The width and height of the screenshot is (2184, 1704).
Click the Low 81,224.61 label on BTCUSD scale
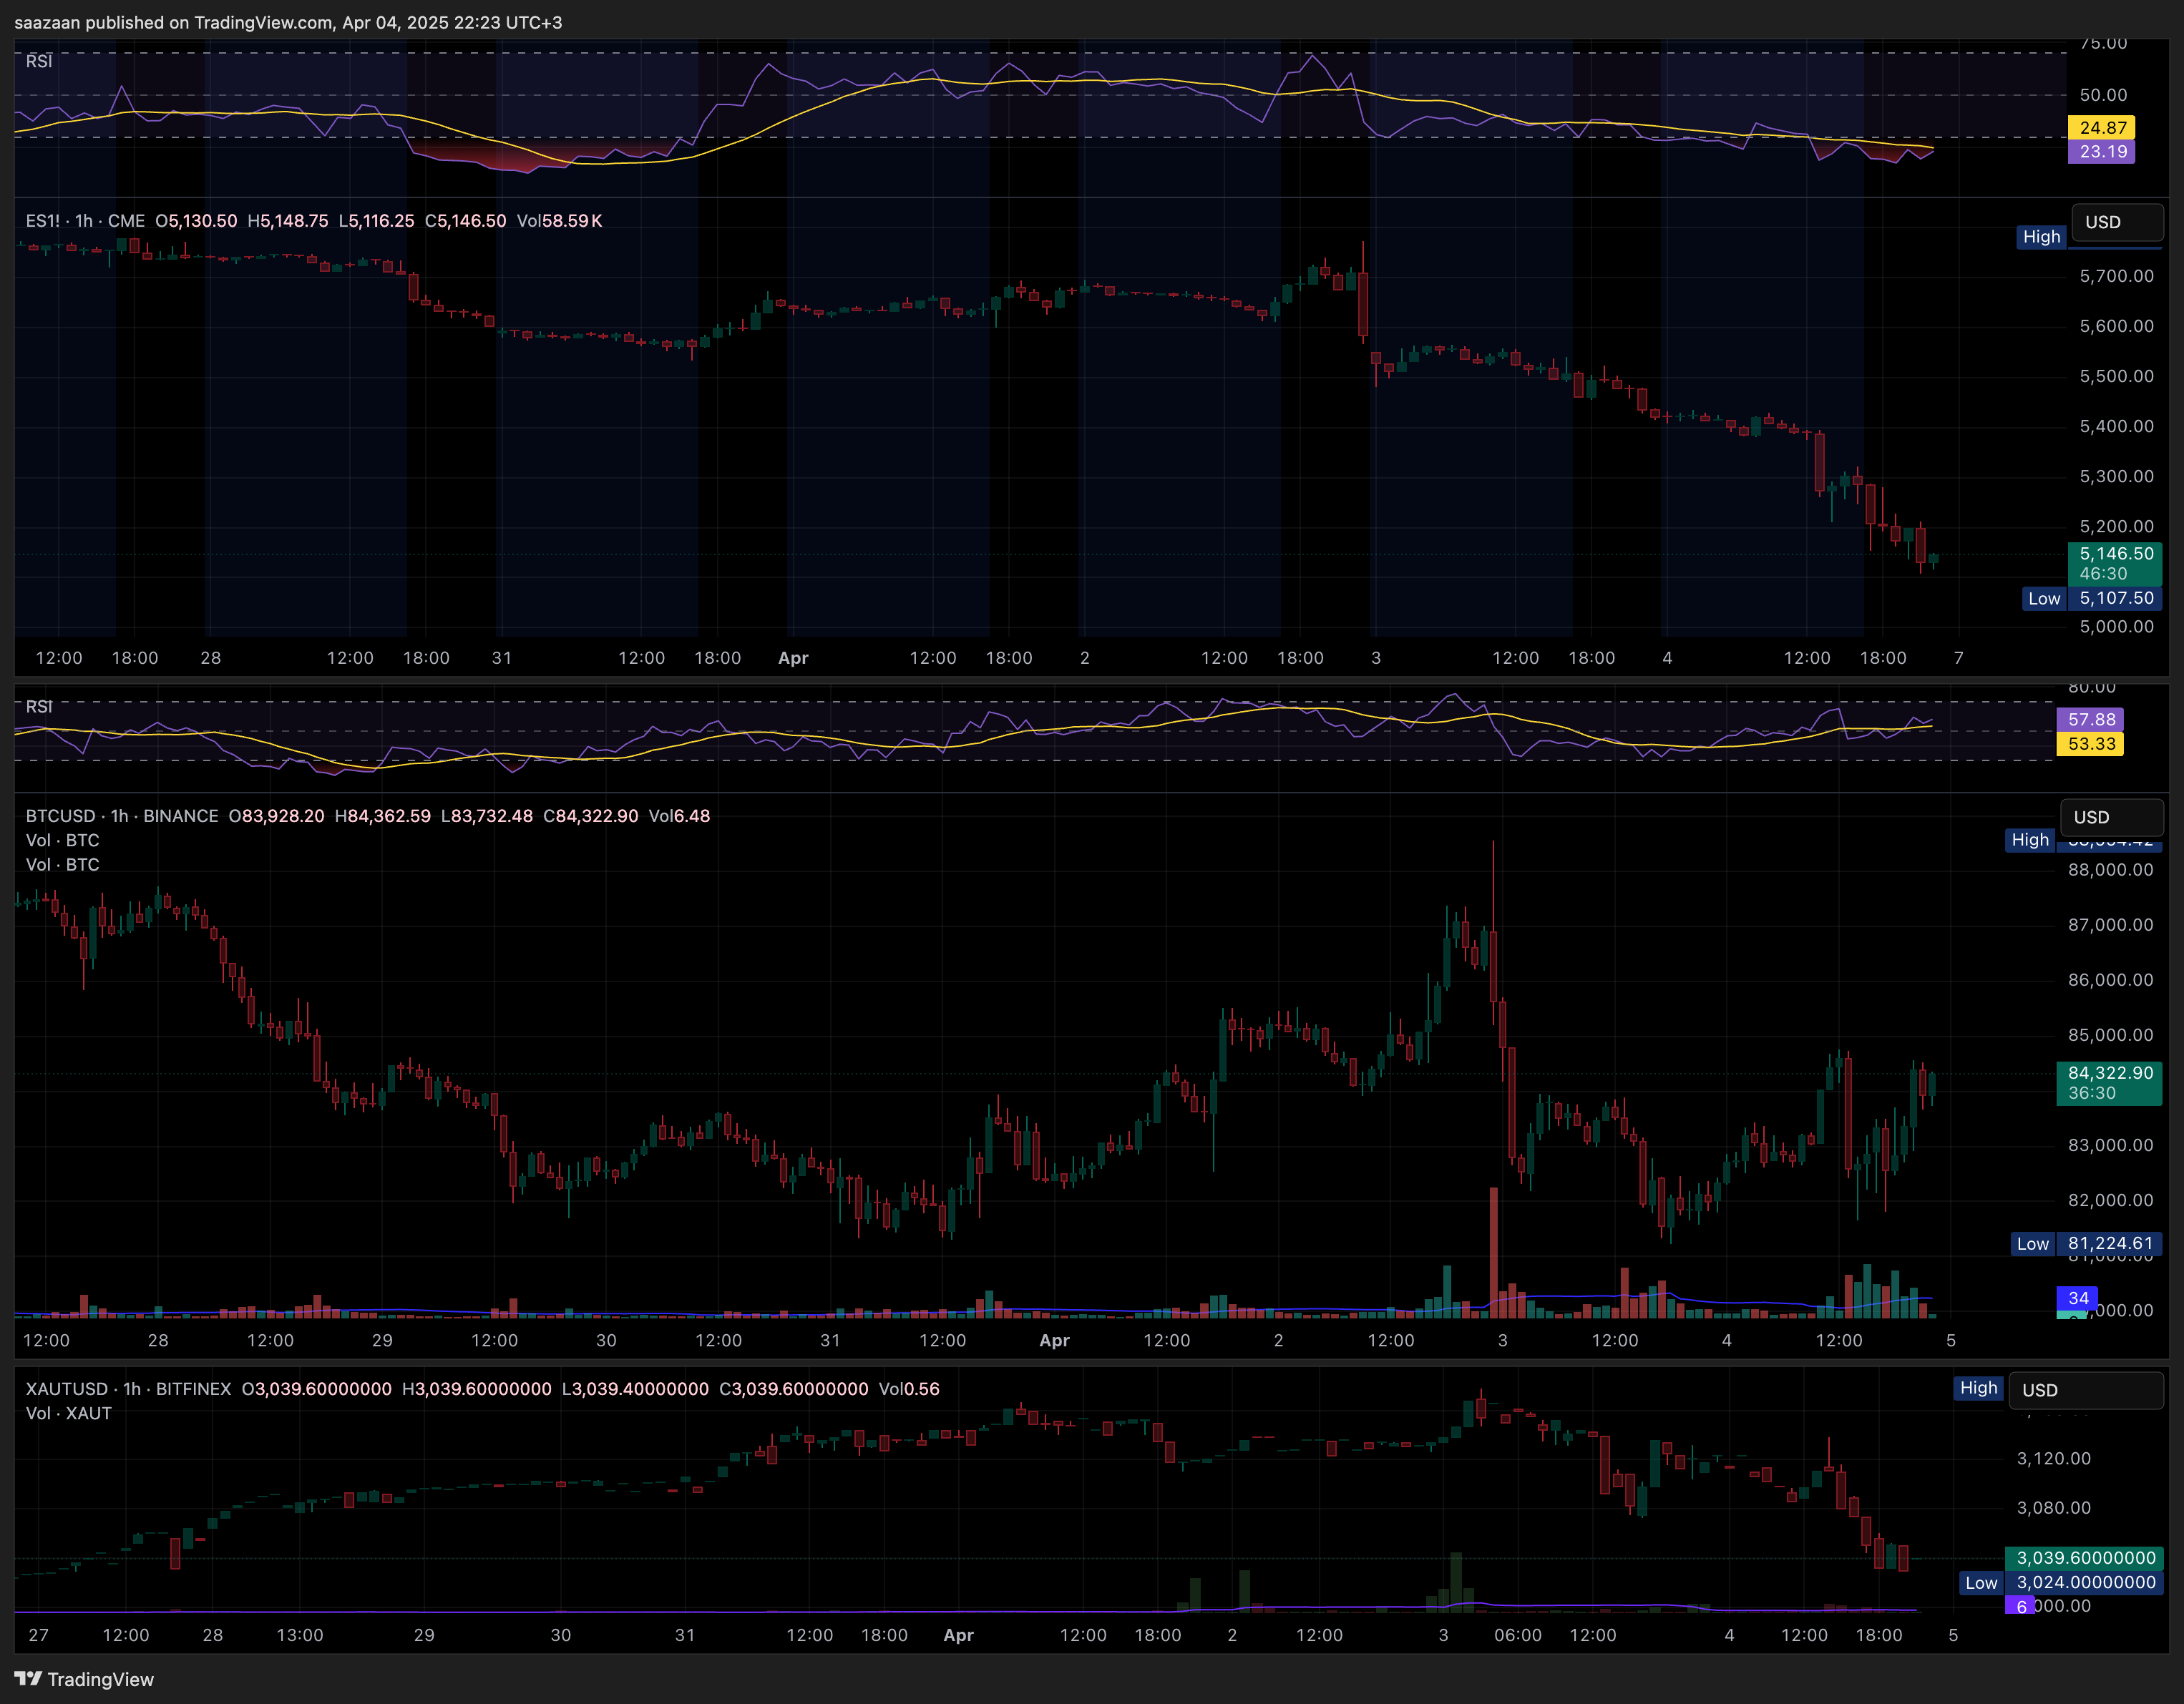point(2086,1244)
